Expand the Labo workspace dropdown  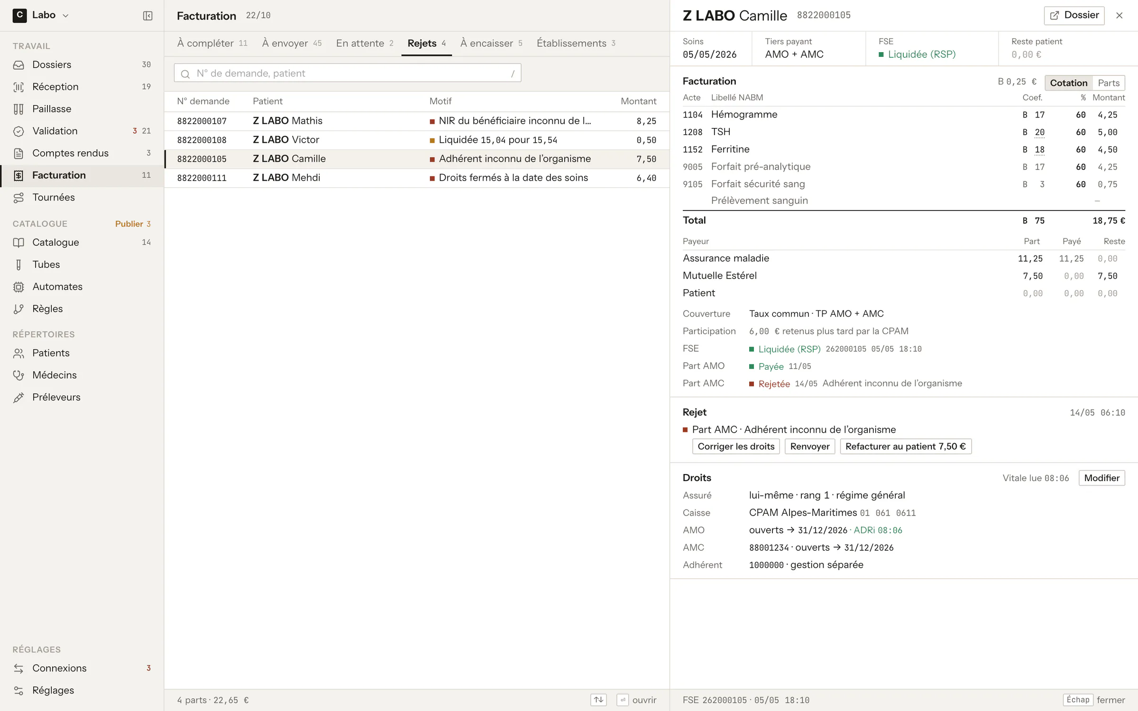41,15
